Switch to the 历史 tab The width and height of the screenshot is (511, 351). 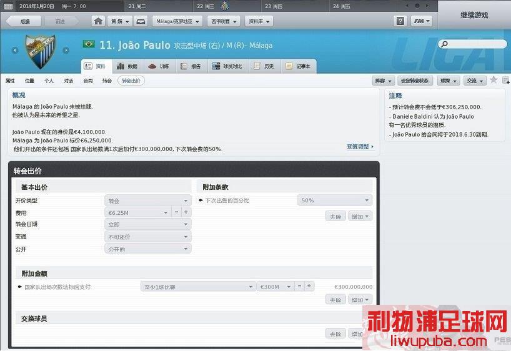[x=264, y=66]
